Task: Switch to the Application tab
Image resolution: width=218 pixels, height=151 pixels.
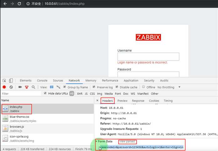Action: [x=131, y=80]
